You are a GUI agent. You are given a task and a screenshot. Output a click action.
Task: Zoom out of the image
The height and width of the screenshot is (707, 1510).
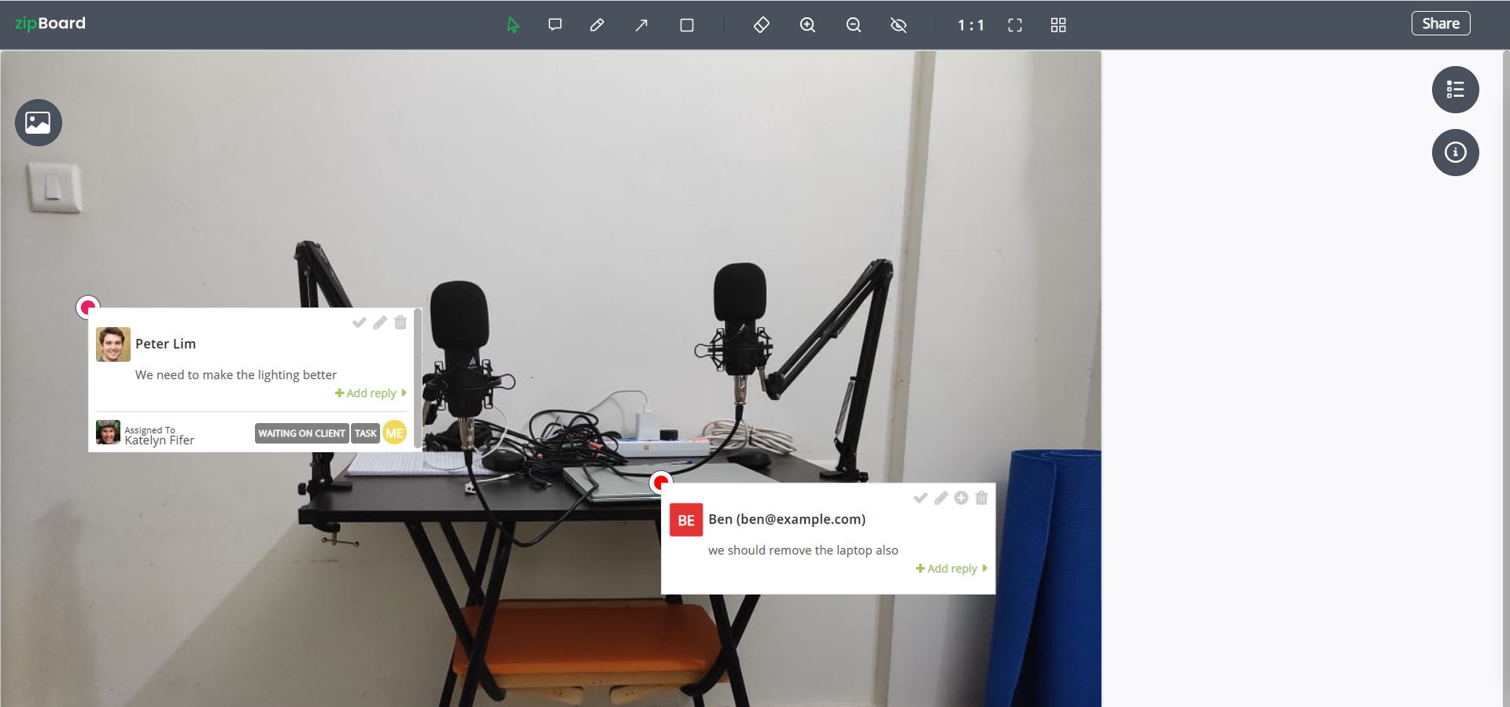coord(854,25)
